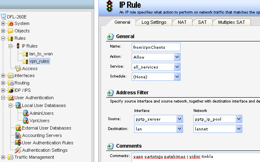
Task: Click the Local User Databases icon
Action: coord(18,105)
